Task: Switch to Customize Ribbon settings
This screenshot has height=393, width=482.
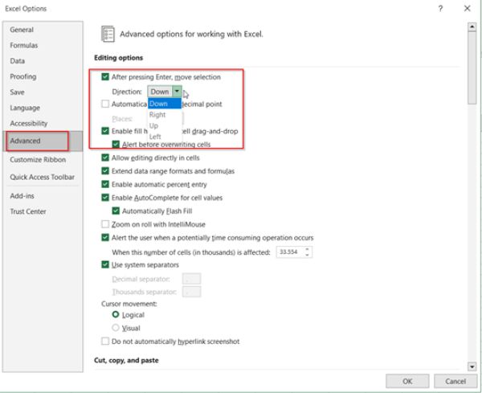Action: (x=36, y=161)
